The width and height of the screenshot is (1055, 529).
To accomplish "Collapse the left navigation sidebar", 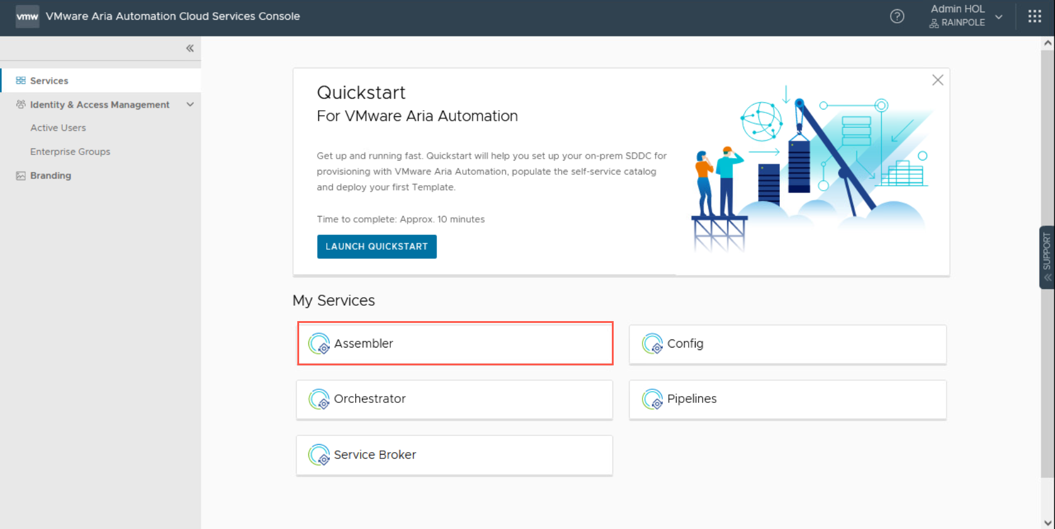I will pos(190,48).
